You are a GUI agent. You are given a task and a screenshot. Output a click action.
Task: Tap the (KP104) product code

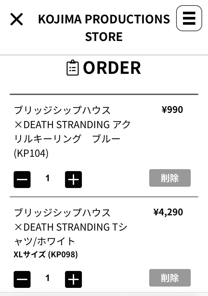(31, 153)
